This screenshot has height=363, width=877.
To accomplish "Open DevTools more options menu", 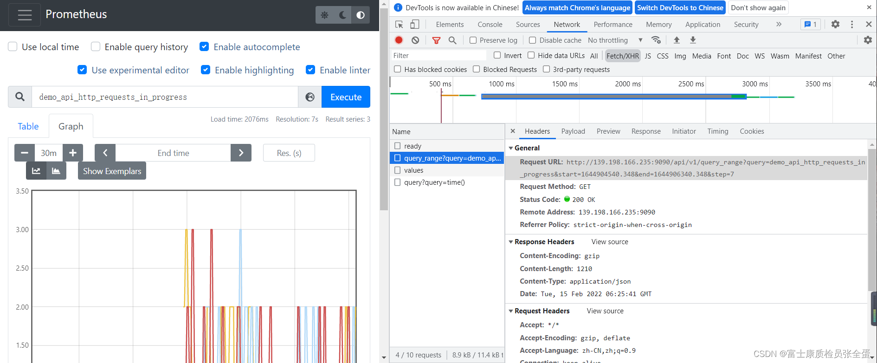I will pos(852,24).
